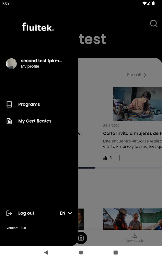162x259 pixels.
Task: Switch to the Downloads tab
Action: click(x=135, y=238)
